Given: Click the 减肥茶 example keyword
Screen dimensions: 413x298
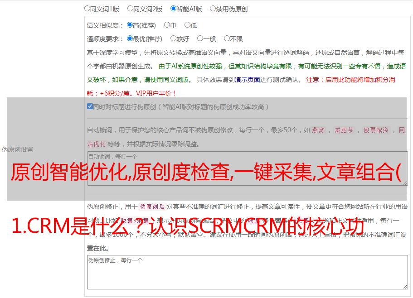Looking at the screenshot, I should (344, 130).
